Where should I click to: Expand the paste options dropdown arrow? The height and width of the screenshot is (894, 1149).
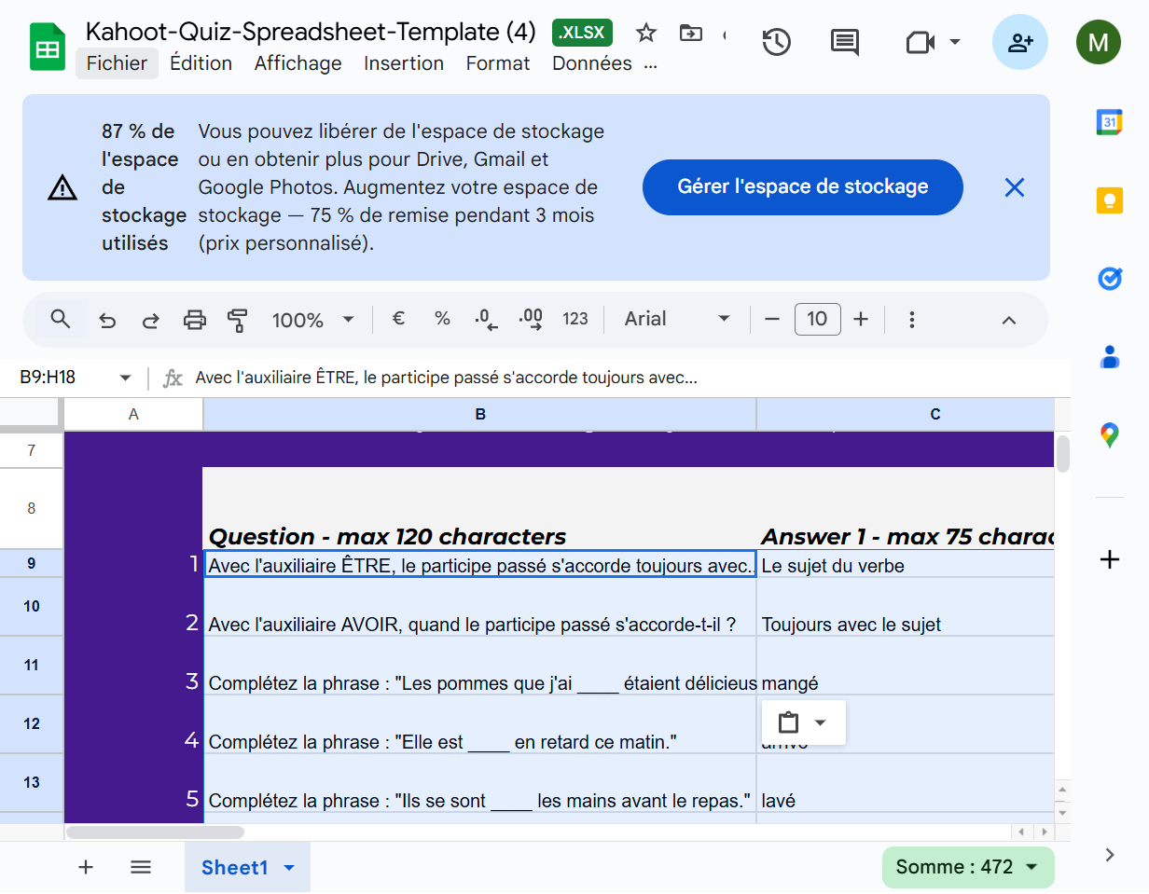pos(821,722)
